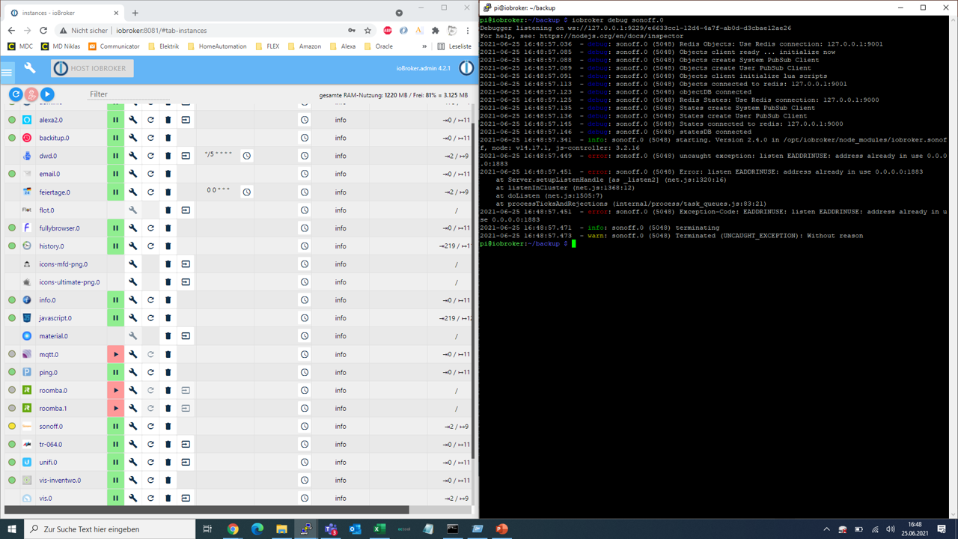Open tr-064.0 web link icon
This screenshot has width=958, height=539.
tap(186, 444)
